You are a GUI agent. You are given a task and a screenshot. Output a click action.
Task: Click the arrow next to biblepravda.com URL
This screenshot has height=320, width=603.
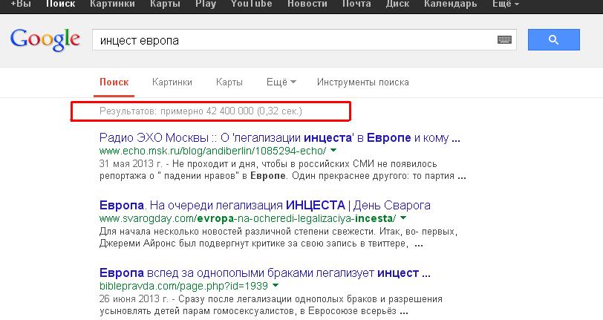pos(276,285)
